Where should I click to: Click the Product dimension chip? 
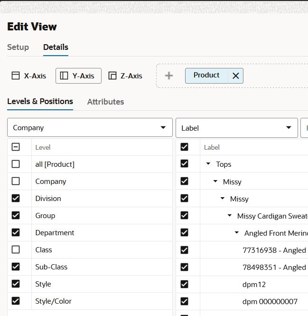(x=206, y=75)
